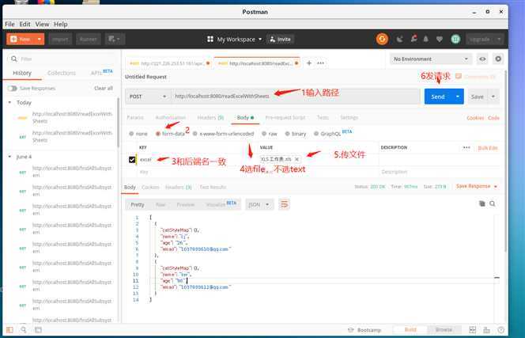Viewport: 525px width, 338px height.
Task: Open the Send dropdown arrow
Action: 458,97
